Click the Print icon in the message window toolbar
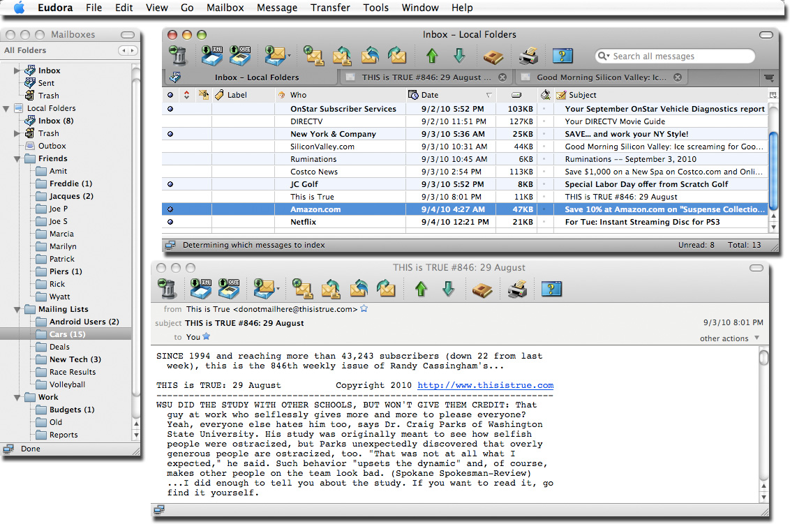The height and width of the screenshot is (524, 790). point(516,289)
